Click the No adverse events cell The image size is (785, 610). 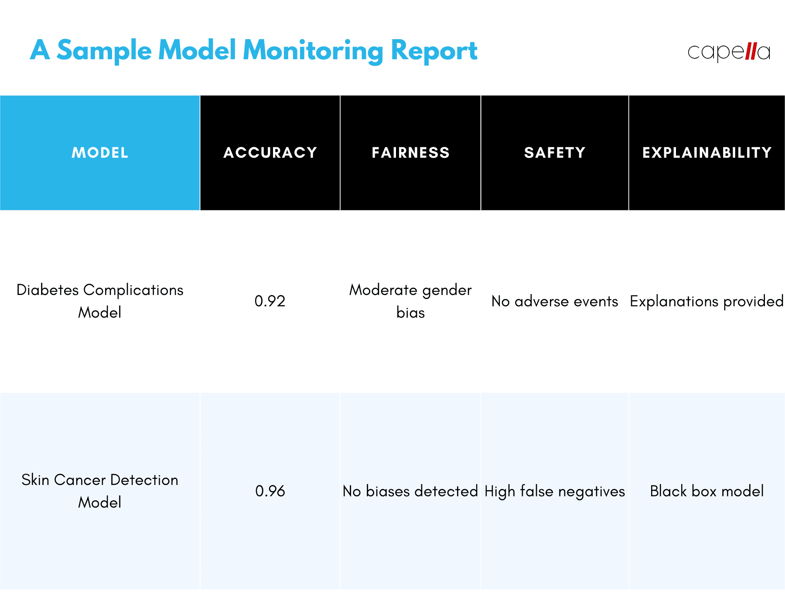(555, 301)
